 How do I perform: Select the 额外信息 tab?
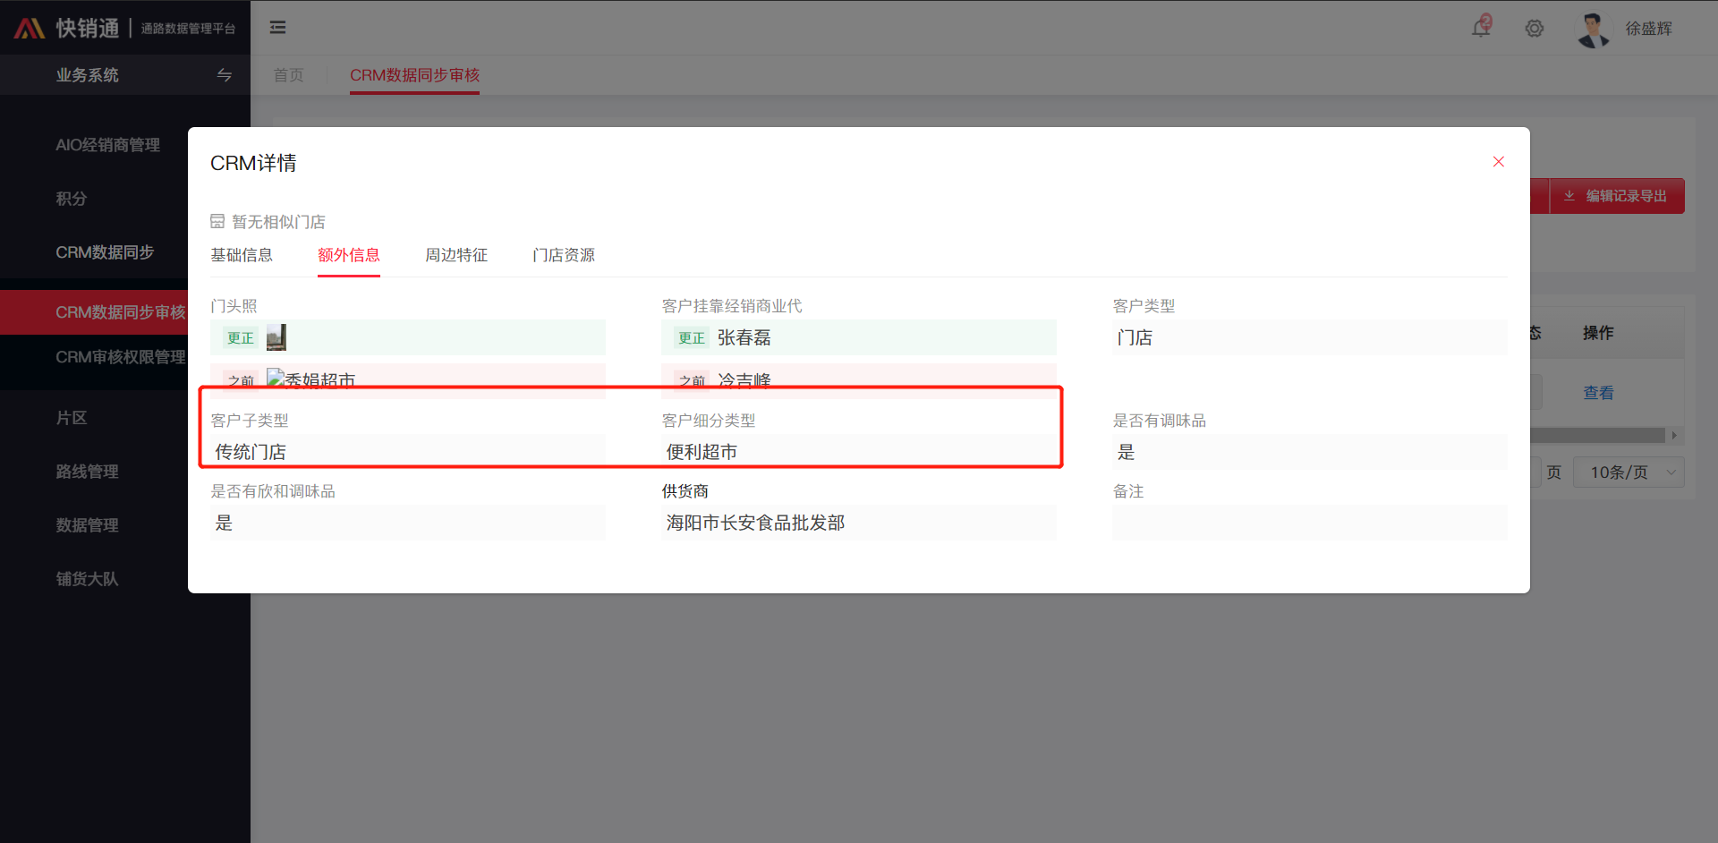point(349,255)
